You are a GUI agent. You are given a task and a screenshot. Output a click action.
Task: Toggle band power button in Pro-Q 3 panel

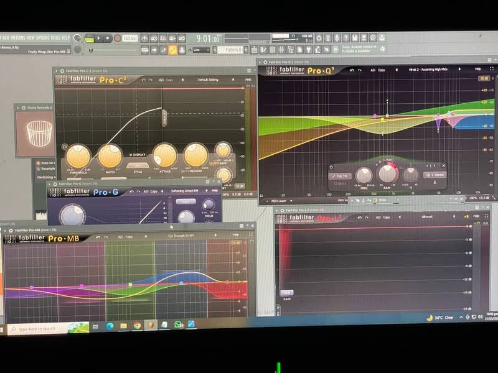331,167
